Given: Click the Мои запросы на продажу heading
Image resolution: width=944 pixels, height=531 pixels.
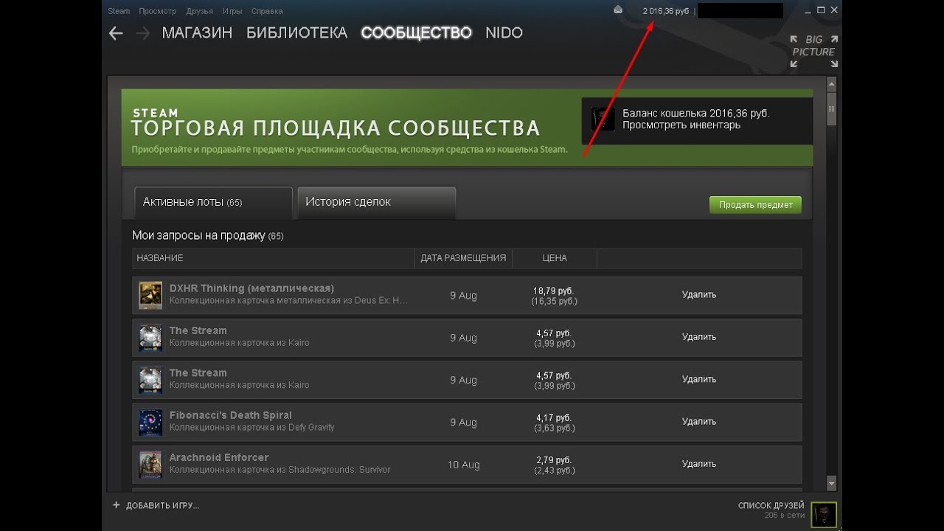Looking at the screenshot, I should coord(198,236).
